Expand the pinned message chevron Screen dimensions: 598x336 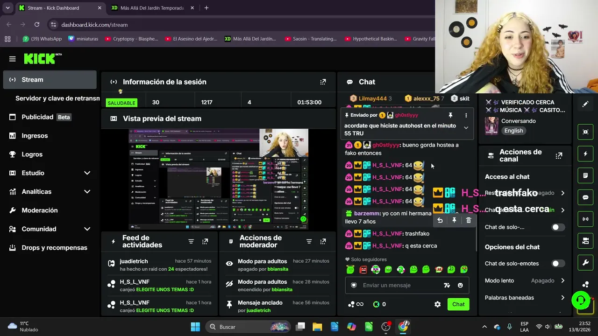click(x=466, y=127)
